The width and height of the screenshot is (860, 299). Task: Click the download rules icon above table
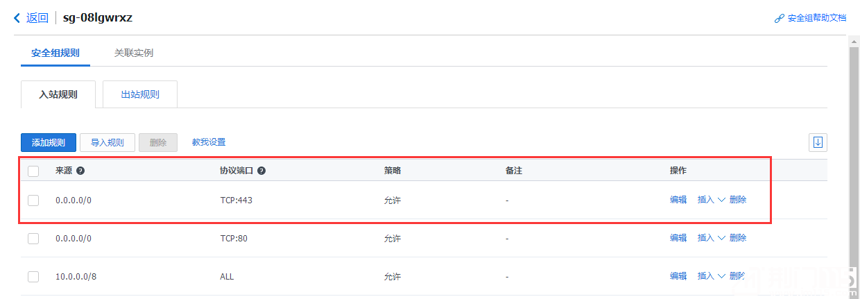[818, 142]
